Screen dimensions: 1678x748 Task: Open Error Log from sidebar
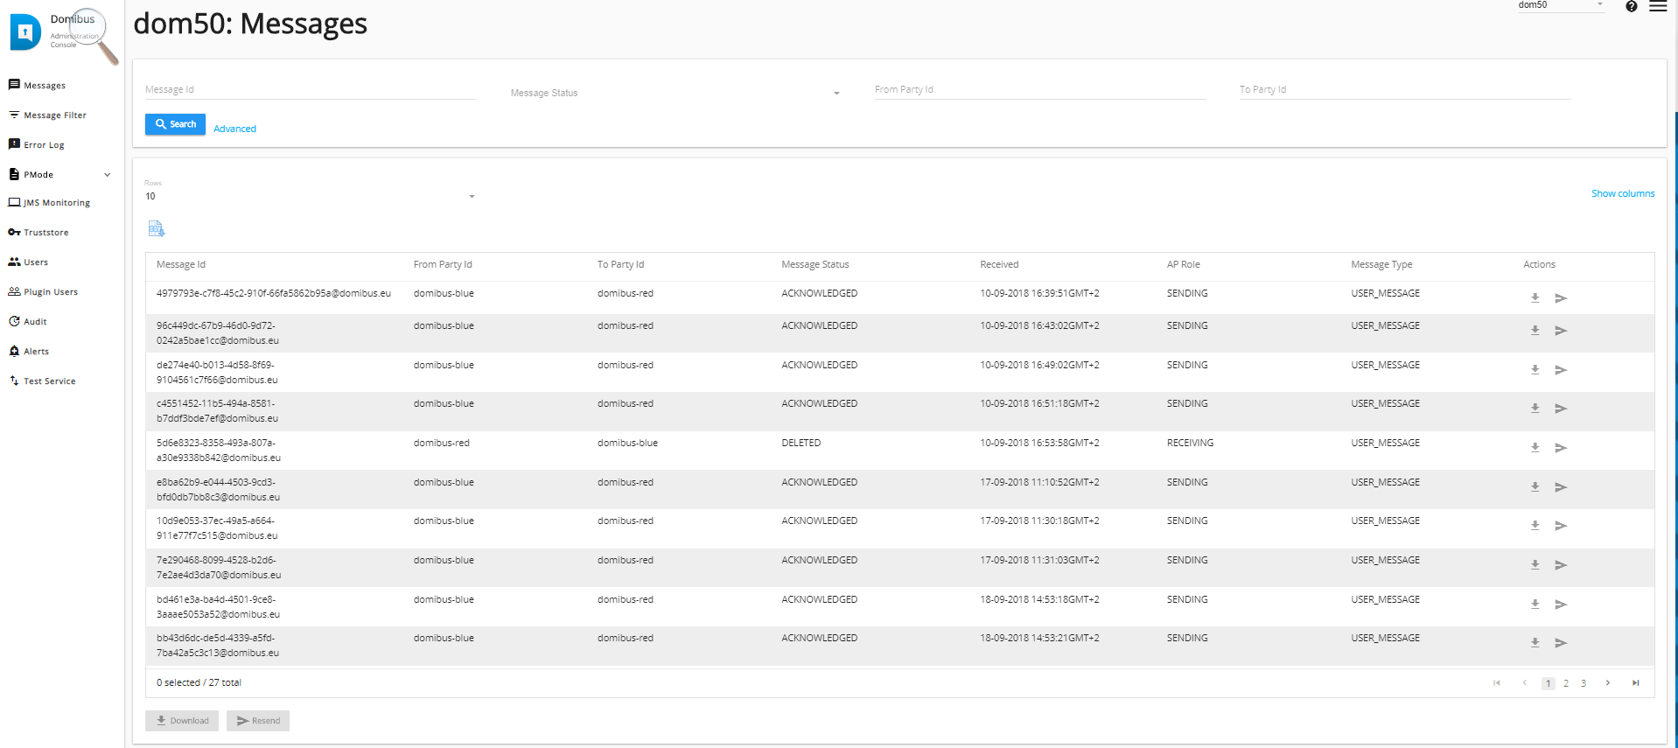(44, 145)
